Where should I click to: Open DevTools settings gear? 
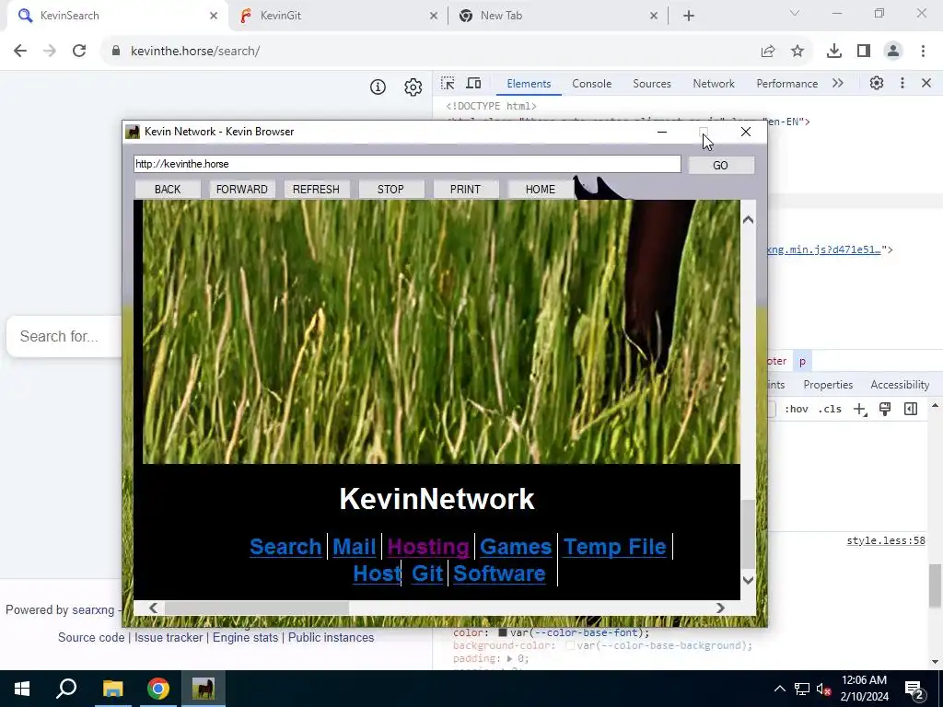point(877,84)
